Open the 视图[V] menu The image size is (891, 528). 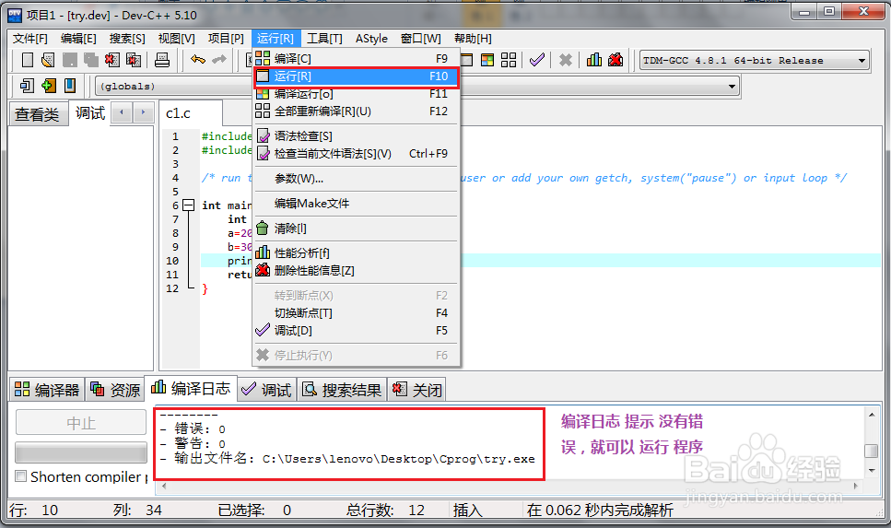point(177,39)
